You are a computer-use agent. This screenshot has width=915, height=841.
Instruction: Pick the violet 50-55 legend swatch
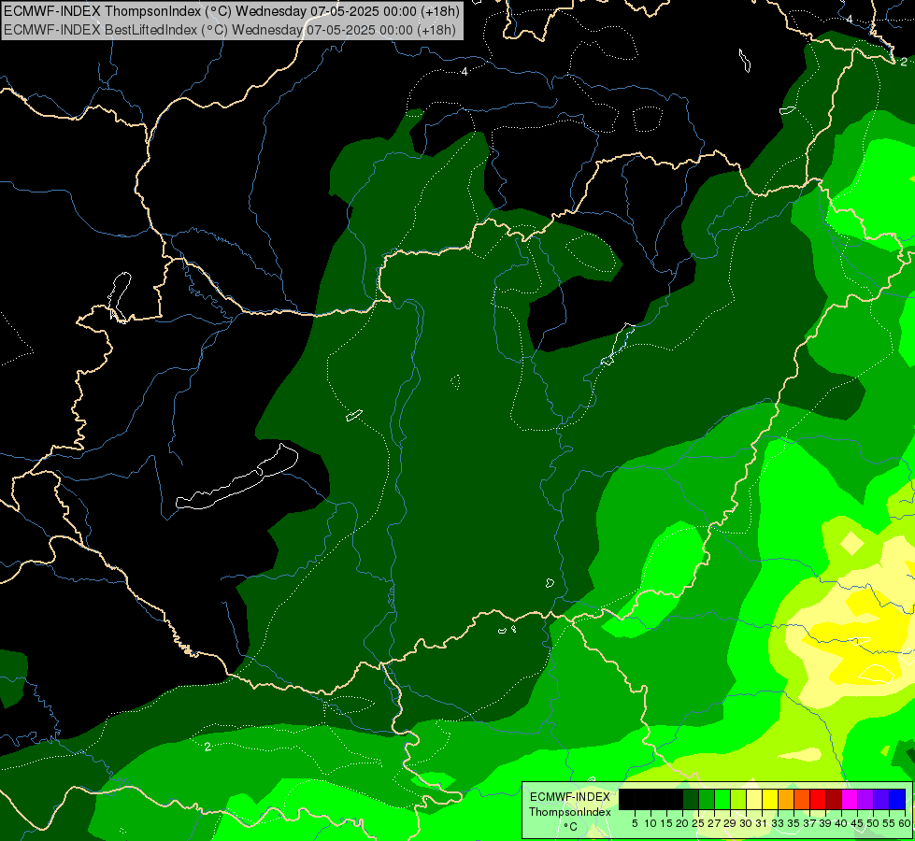881,799
